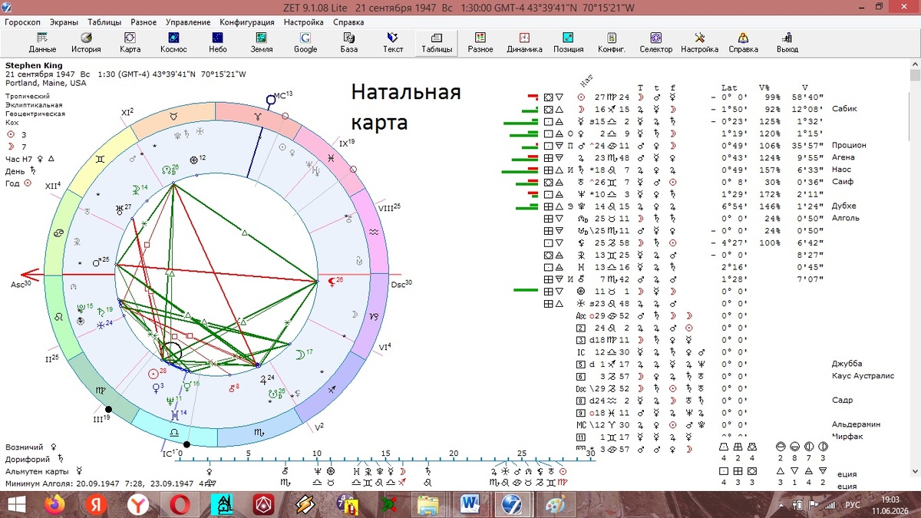
Task: Open the Текст interpretation icon
Action: pos(393,42)
